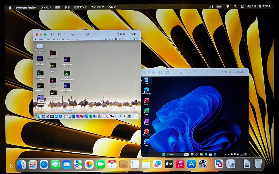
Task: Open PowerPoint shortcut on Windows desktop
Action: [x=146, y=132]
